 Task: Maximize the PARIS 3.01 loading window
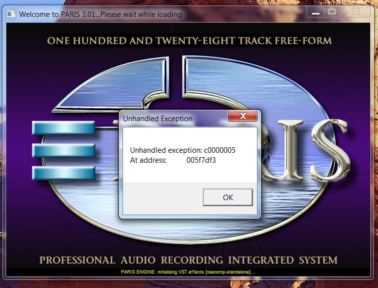pyautogui.click(x=332, y=12)
